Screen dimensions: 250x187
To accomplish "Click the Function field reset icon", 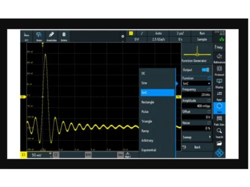I will (209, 78).
